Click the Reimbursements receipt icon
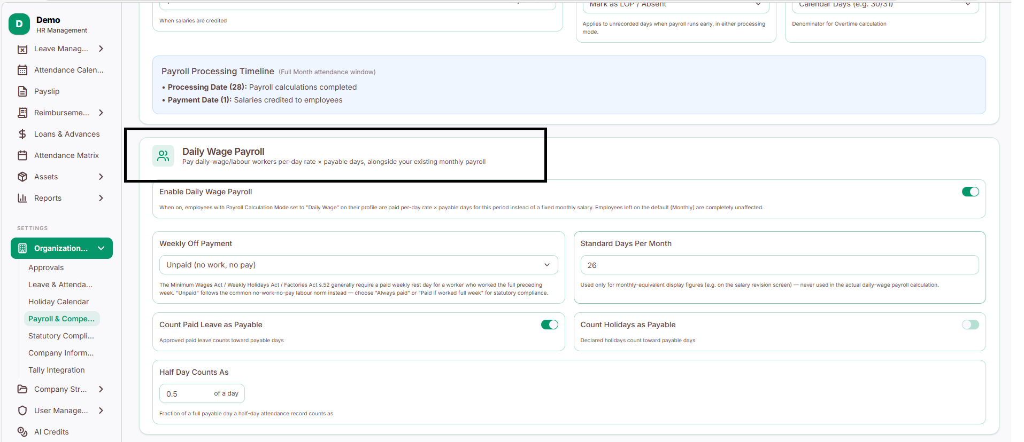 click(22, 113)
